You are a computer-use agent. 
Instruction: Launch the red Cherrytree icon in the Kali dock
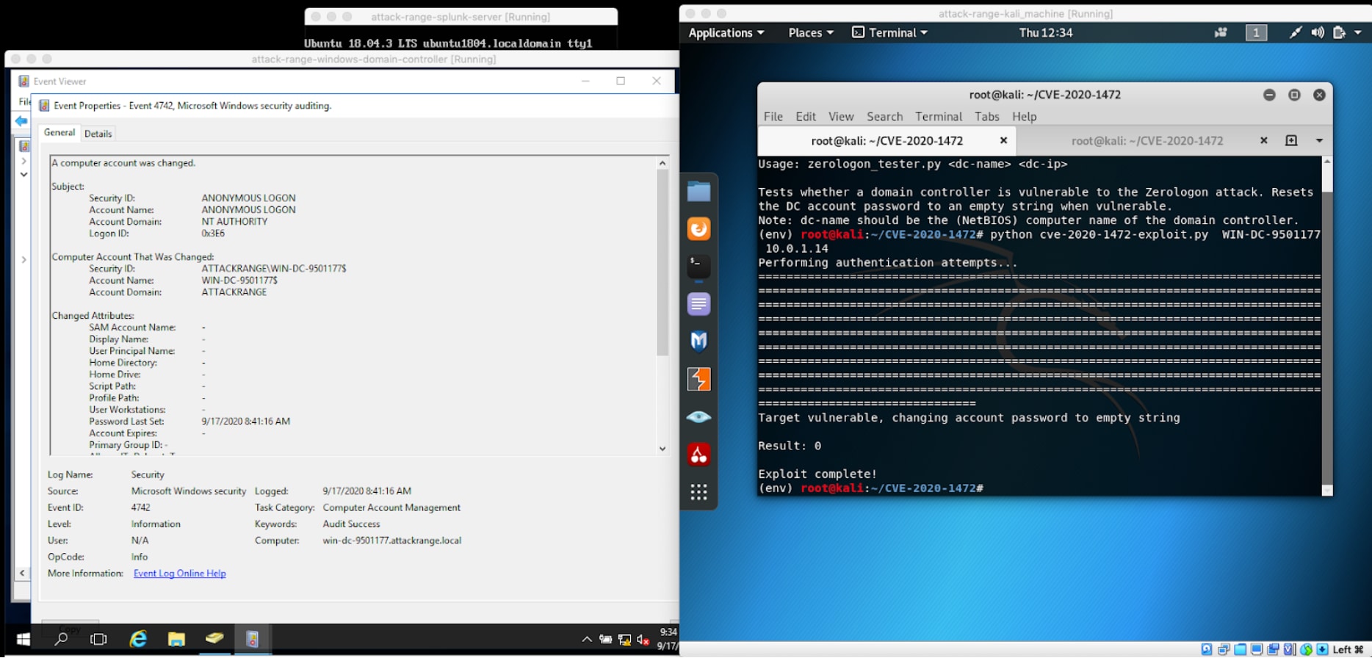[698, 454]
